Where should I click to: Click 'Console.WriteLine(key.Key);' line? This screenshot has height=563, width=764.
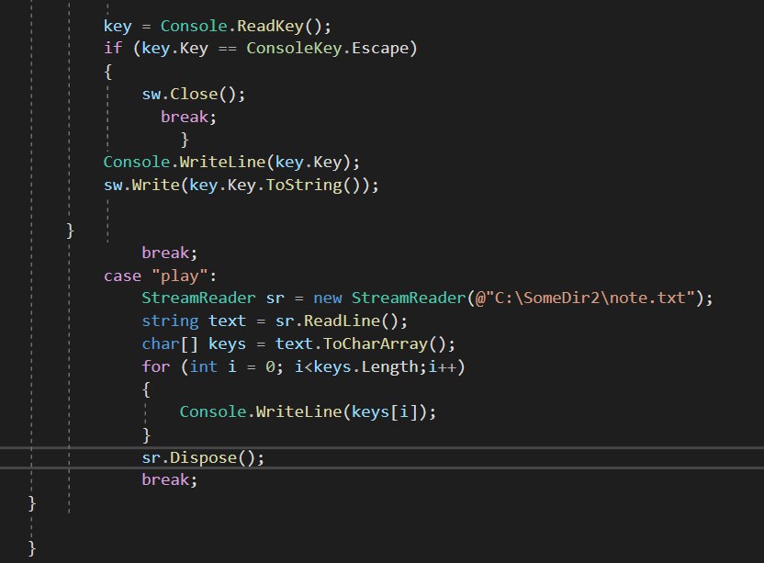click(x=231, y=162)
